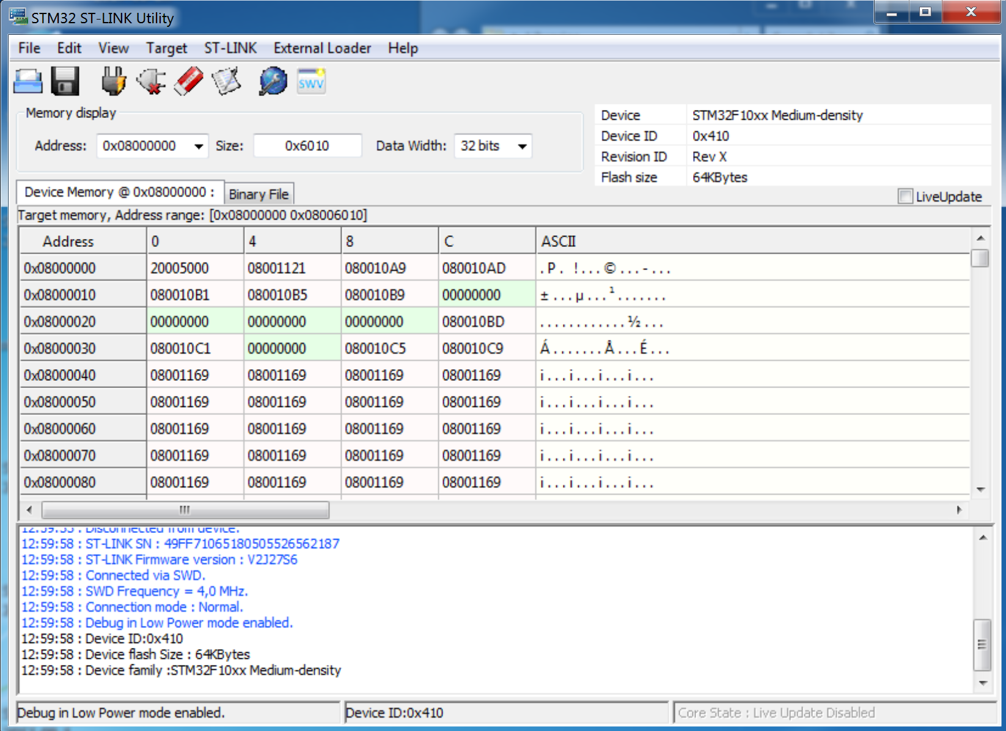
Task: Click the memory table scroll-up arrow
Action: (980, 238)
